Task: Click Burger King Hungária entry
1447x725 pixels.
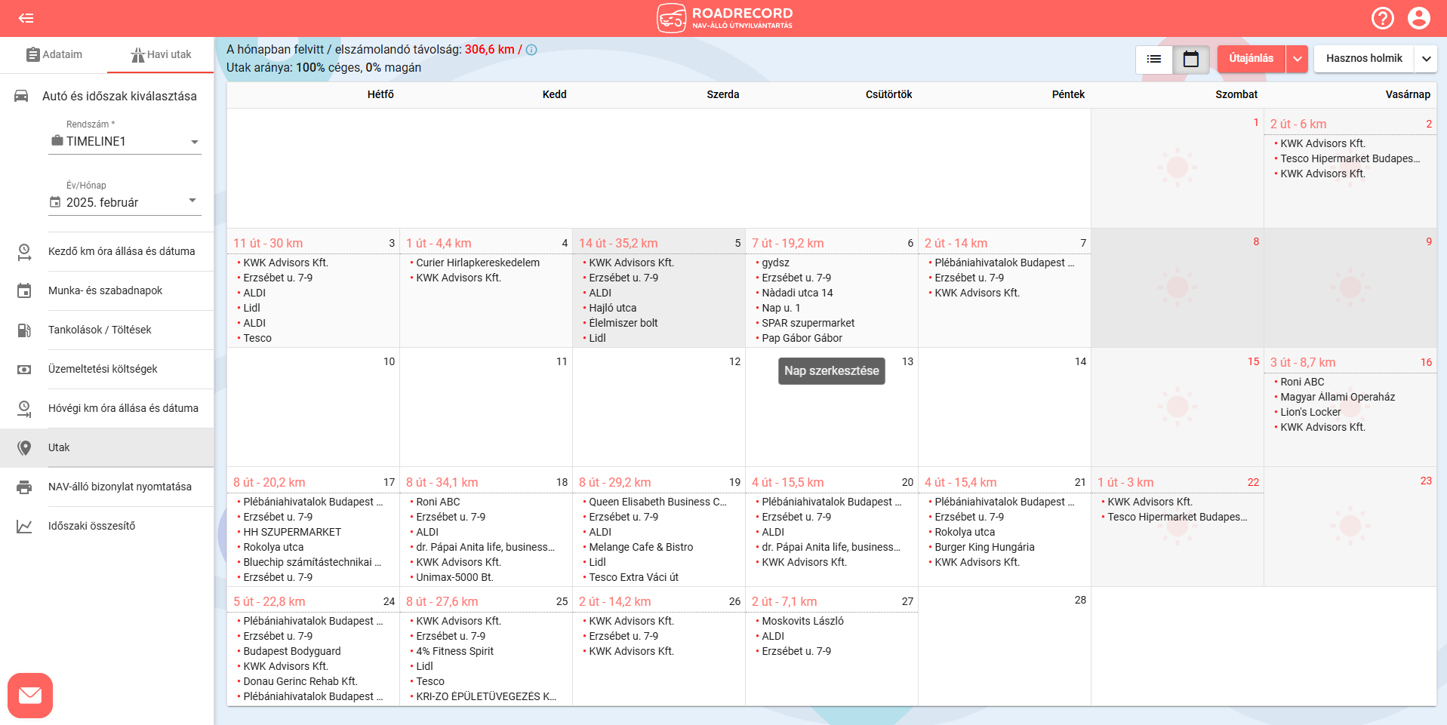Action: pos(984,547)
